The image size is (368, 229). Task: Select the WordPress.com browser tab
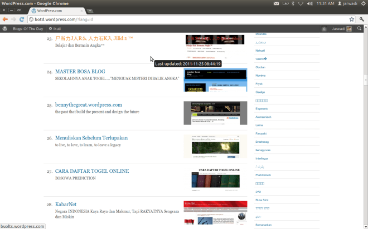[x=56, y=11]
